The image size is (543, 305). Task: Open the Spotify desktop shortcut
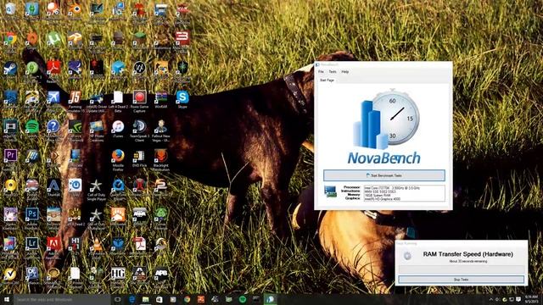point(32,126)
